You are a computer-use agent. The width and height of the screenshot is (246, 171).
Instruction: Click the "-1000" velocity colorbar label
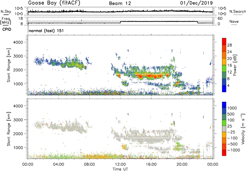(x=233, y=150)
